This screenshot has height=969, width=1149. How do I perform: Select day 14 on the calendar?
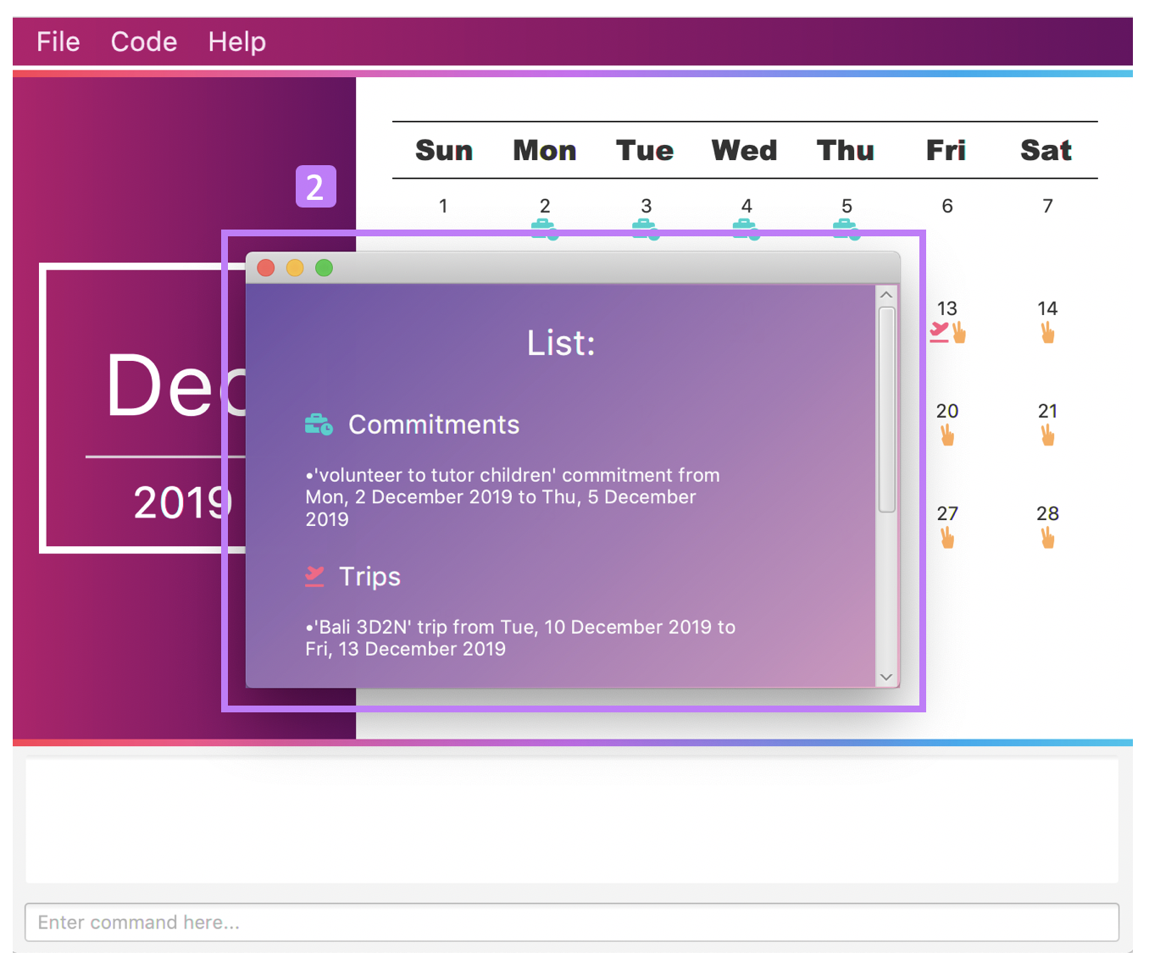(1048, 308)
